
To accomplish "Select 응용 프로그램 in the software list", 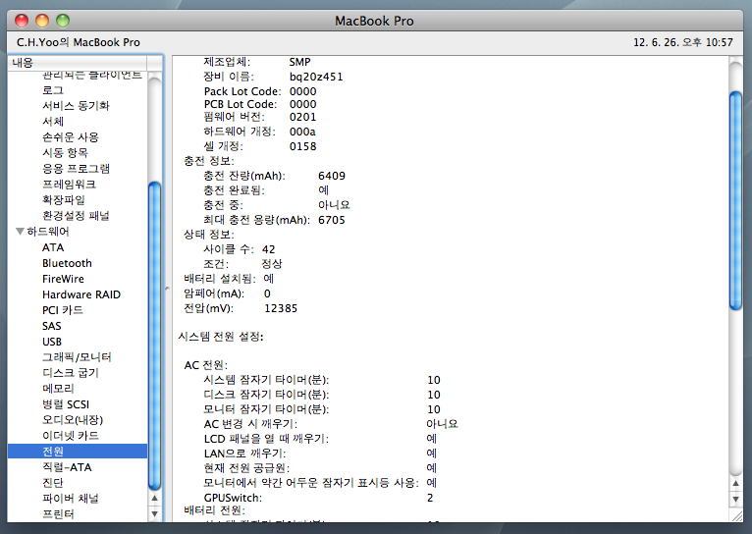I will coord(76,169).
